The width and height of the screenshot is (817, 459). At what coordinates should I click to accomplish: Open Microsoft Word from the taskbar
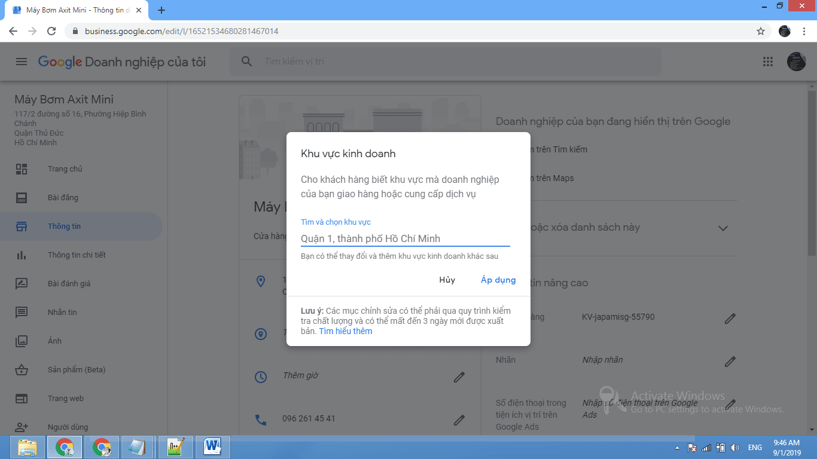212,447
